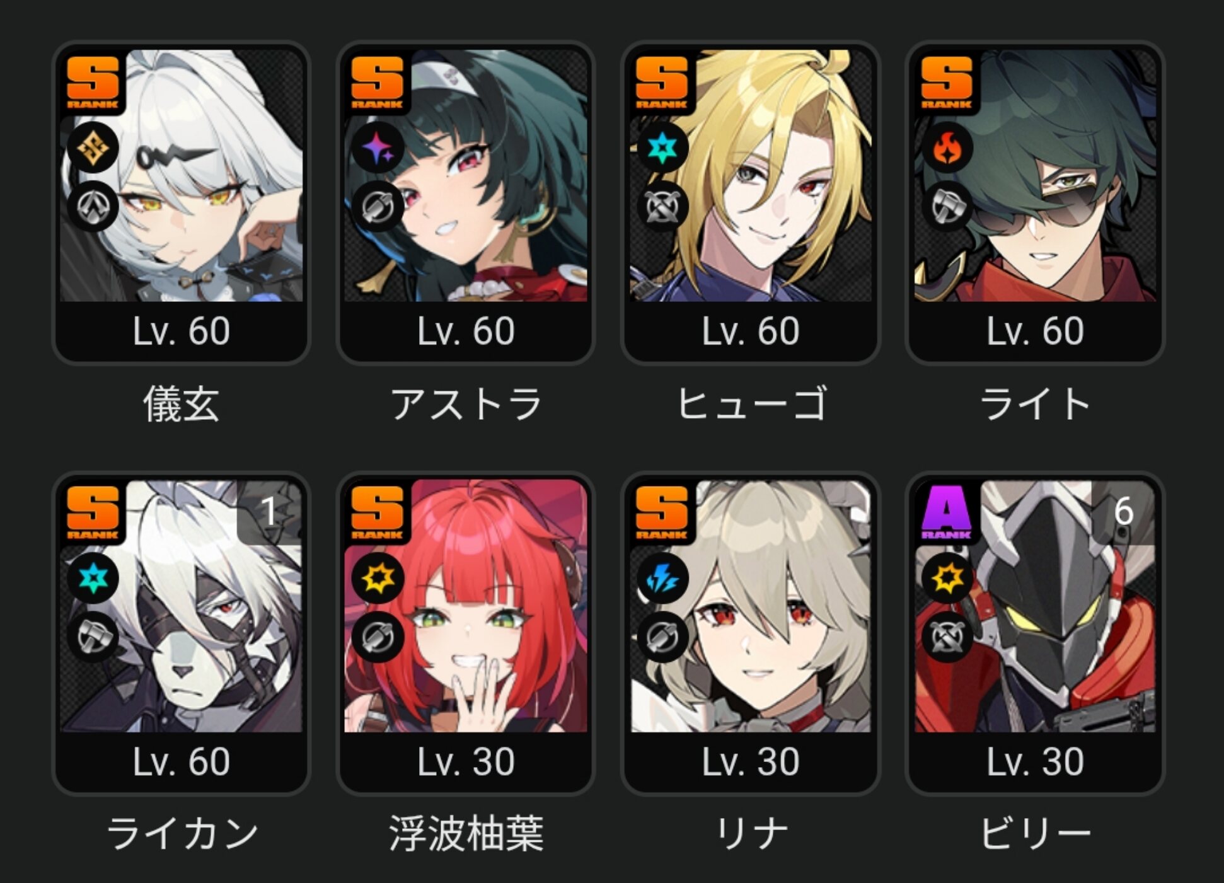
Task: Click the 浮波柚葉 name label
Action: tap(466, 834)
